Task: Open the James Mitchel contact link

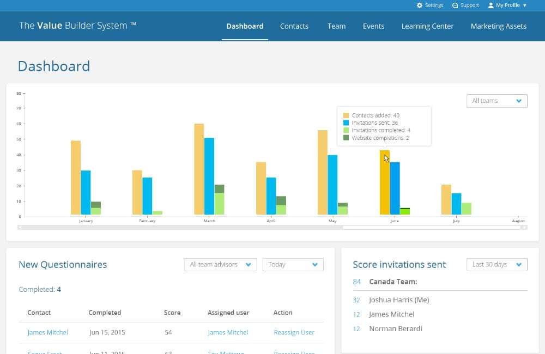Action: (x=47, y=332)
